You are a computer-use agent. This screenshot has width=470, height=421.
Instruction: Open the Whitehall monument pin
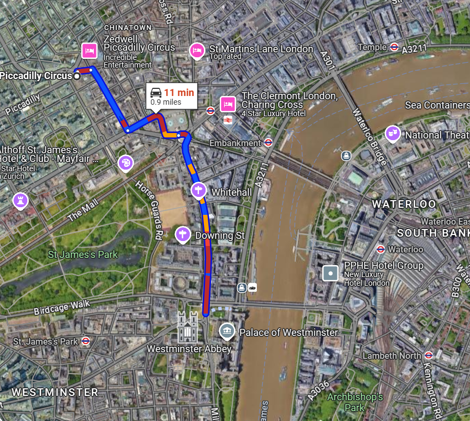click(198, 191)
